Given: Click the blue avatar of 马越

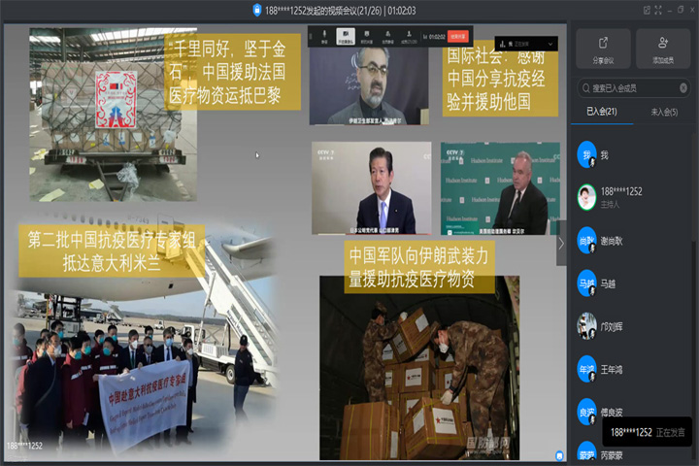Looking at the screenshot, I should pyautogui.click(x=586, y=283).
